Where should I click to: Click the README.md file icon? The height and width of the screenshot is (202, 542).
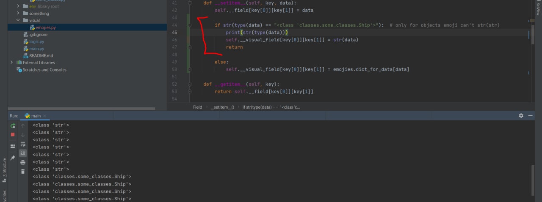click(x=25, y=56)
